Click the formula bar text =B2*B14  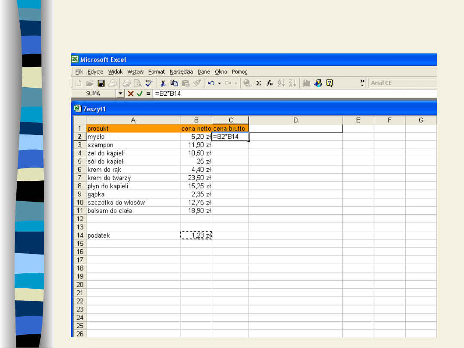168,94
